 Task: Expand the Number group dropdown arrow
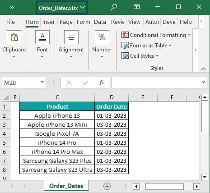tap(102, 56)
